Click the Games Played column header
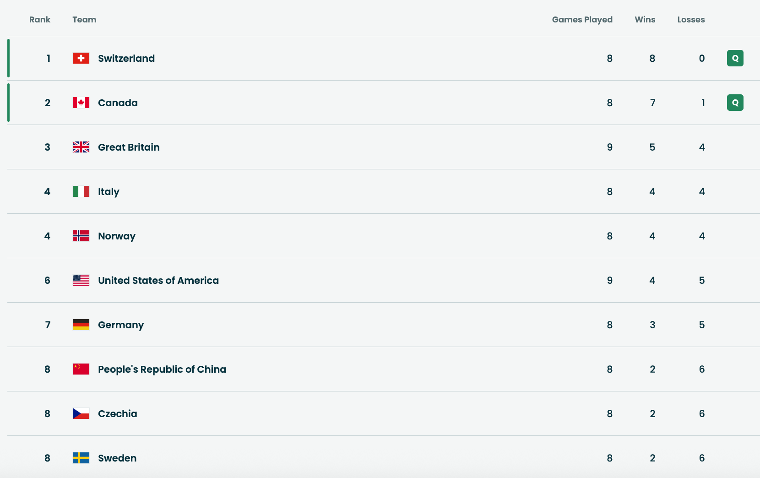The image size is (760, 478). point(582,20)
